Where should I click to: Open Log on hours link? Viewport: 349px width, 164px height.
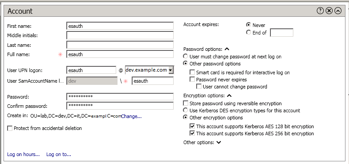[x=23, y=154]
